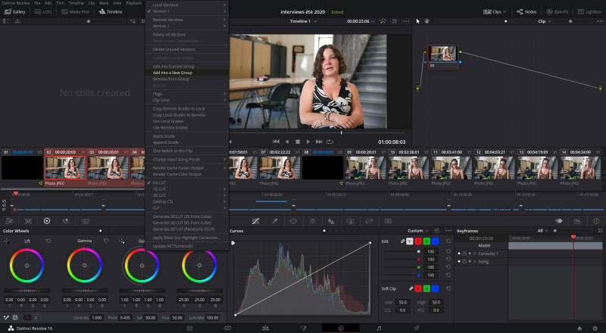The height and width of the screenshot is (333, 606).
Task: Choose Add into a New Group
Action: [x=187, y=73]
